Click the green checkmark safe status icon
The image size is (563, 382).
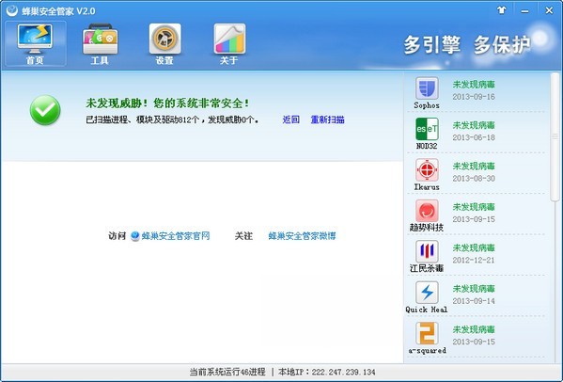pos(45,110)
